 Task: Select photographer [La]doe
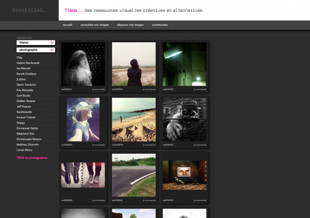coord(21,79)
